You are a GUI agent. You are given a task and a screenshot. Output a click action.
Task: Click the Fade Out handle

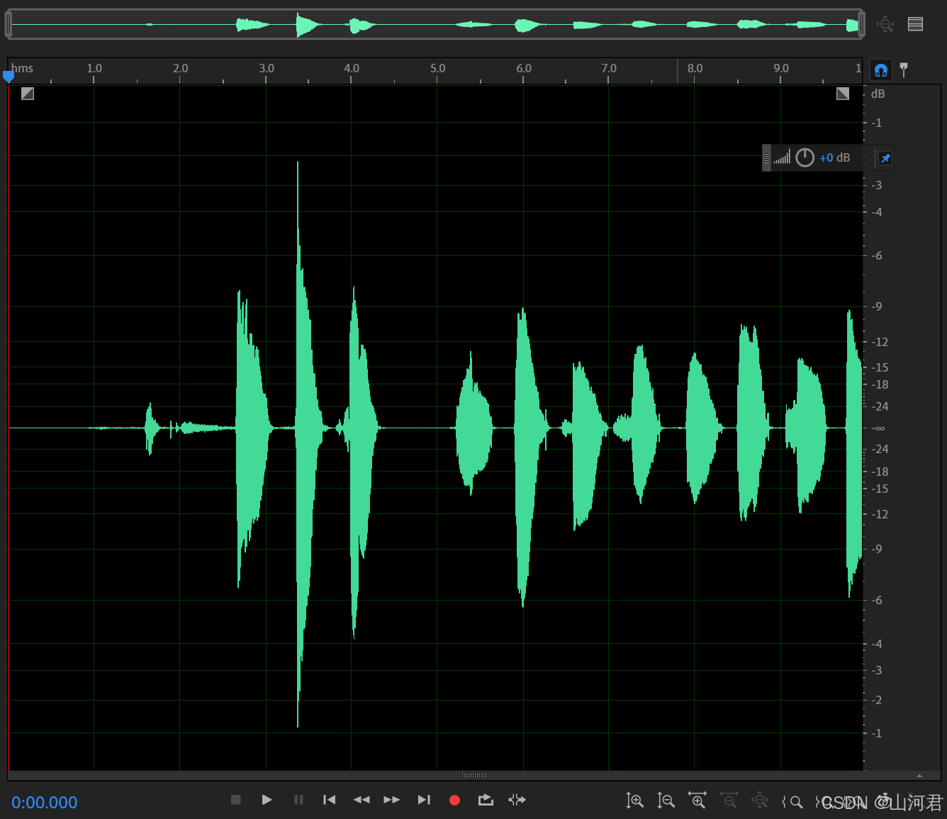pyautogui.click(x=843, y=94)
